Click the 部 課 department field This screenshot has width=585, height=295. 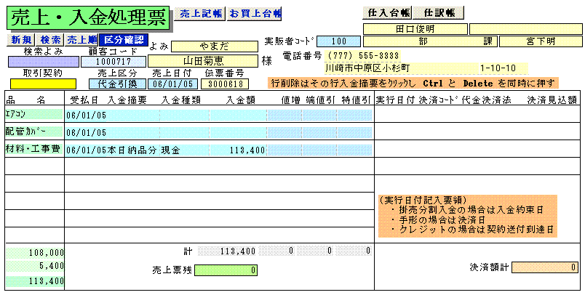coord(430,41)
